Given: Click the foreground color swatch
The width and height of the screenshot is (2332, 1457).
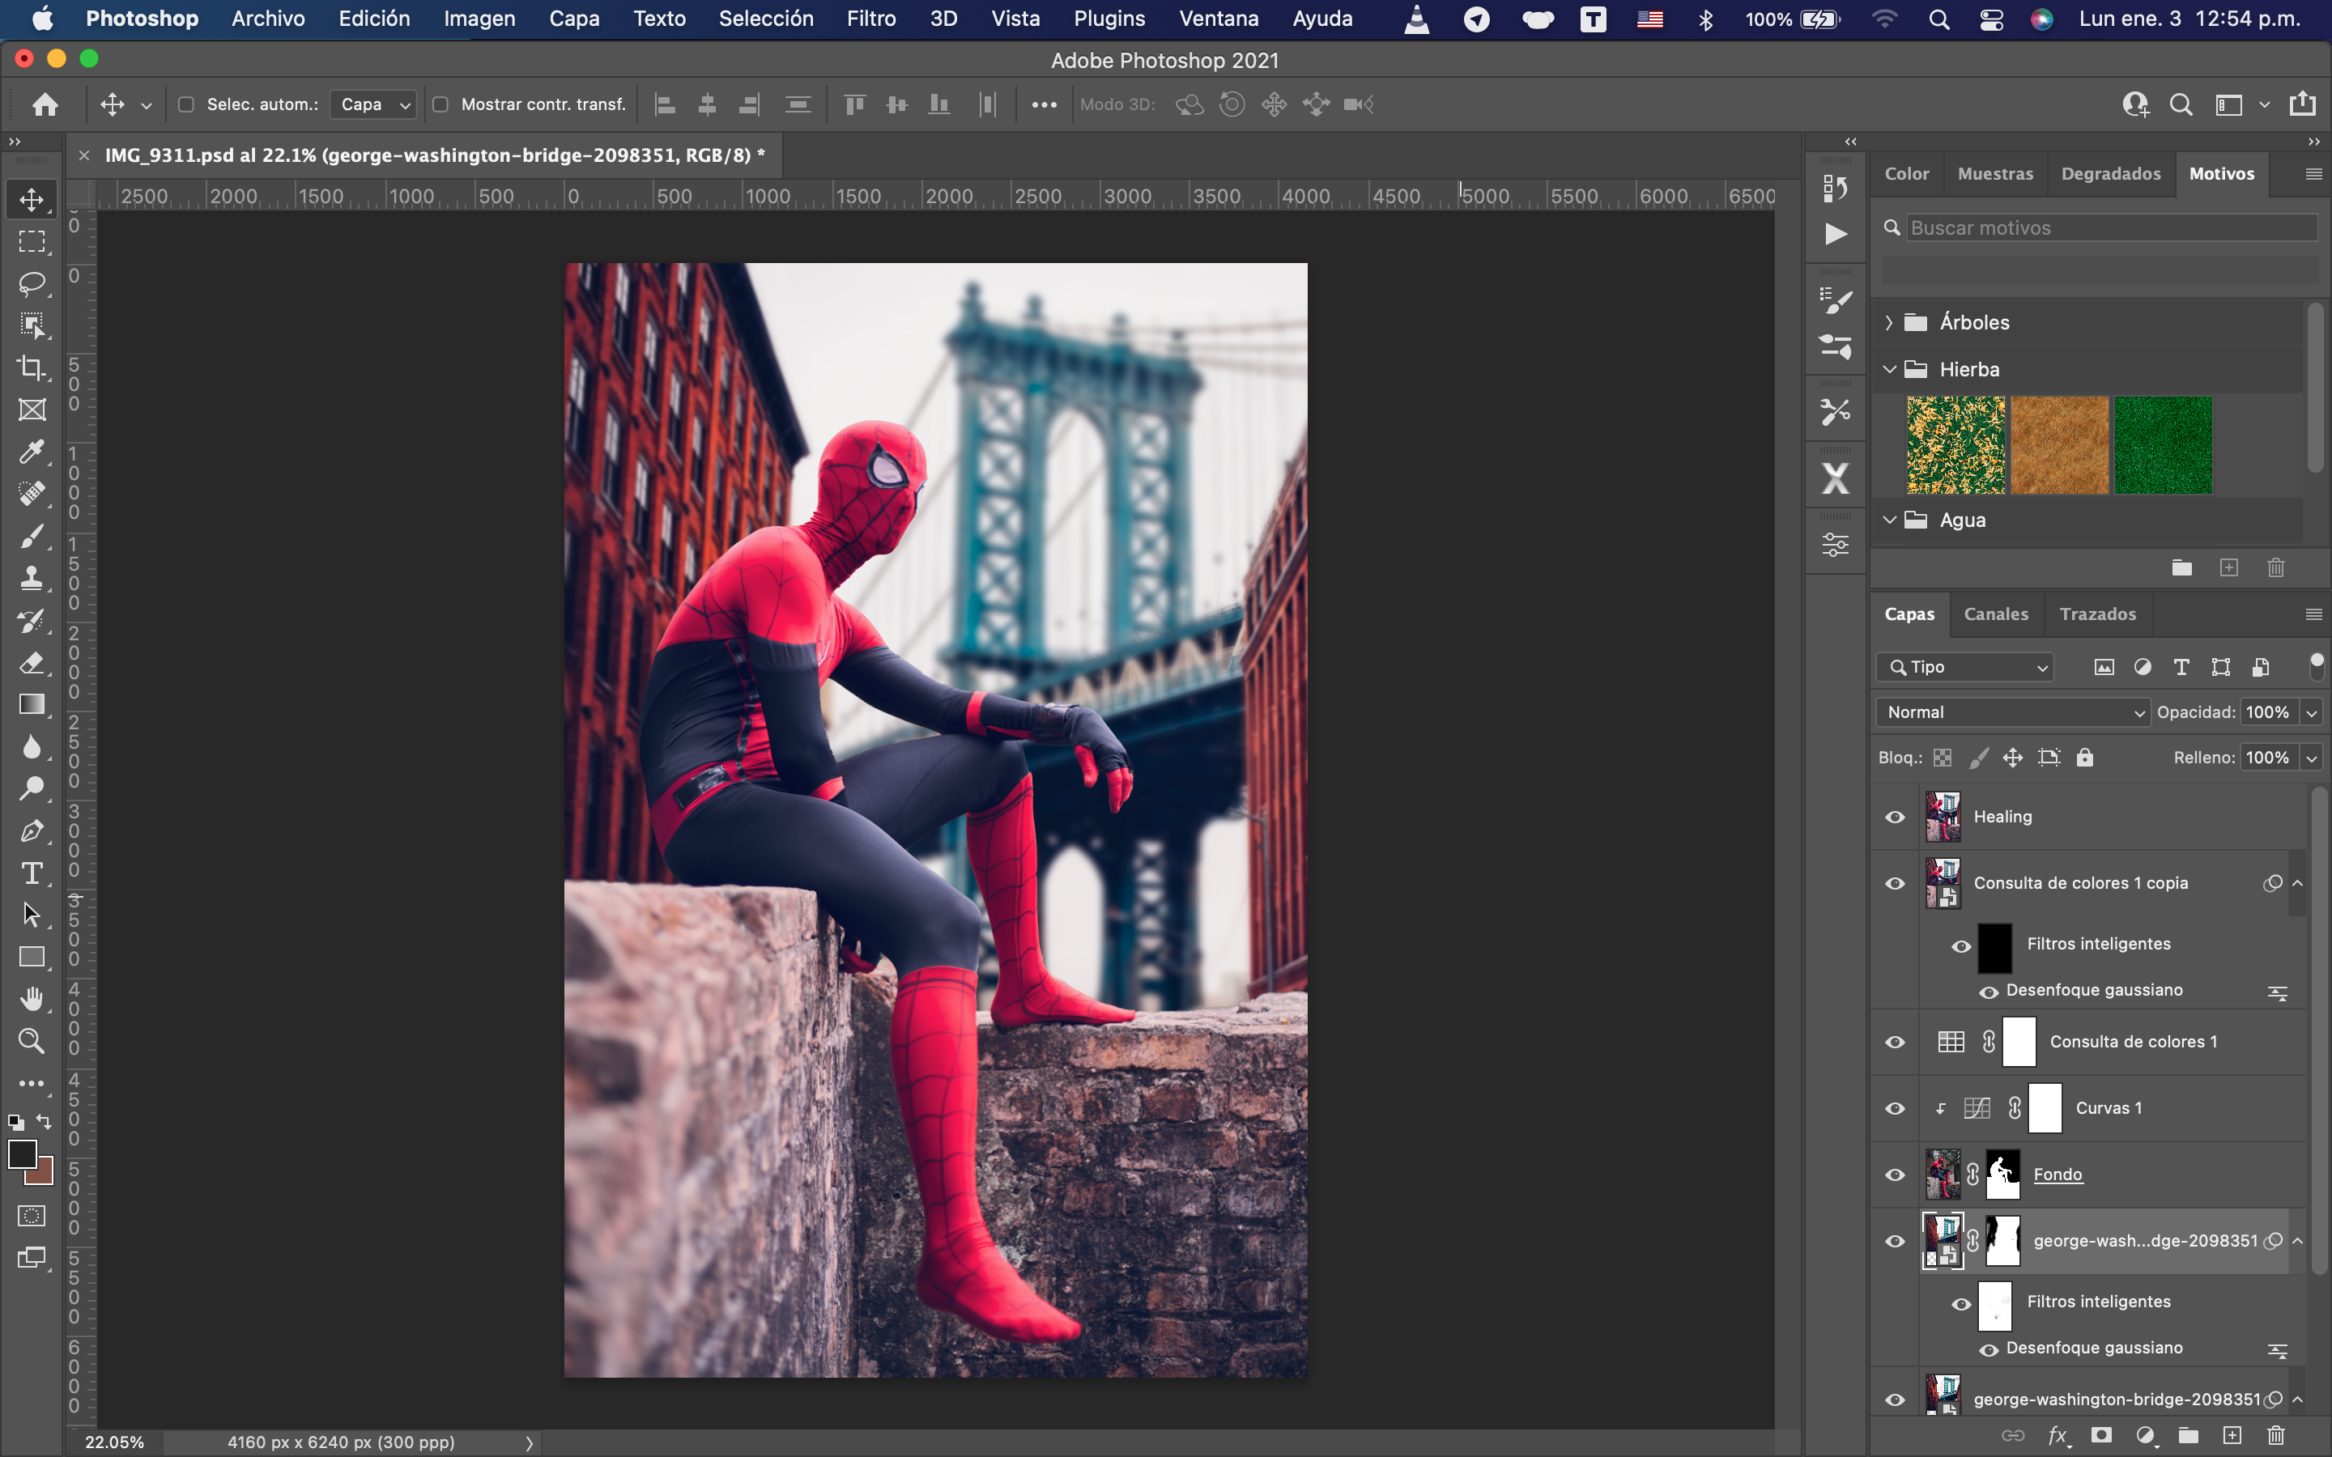Looking at the screenshot, I should [22, 1154].
